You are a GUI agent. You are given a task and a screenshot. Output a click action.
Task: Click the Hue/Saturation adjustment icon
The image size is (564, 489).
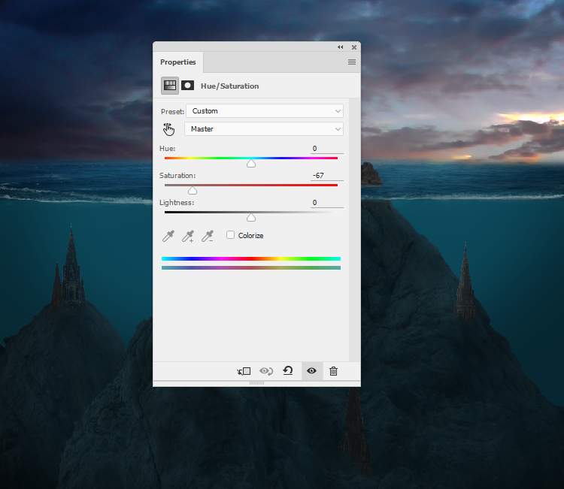click(170, 86)
